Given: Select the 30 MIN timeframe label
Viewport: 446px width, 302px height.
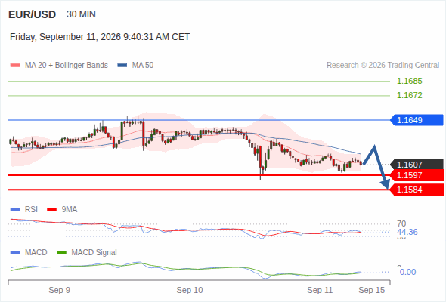Looking at the screenshot, I should coord(81,14).
